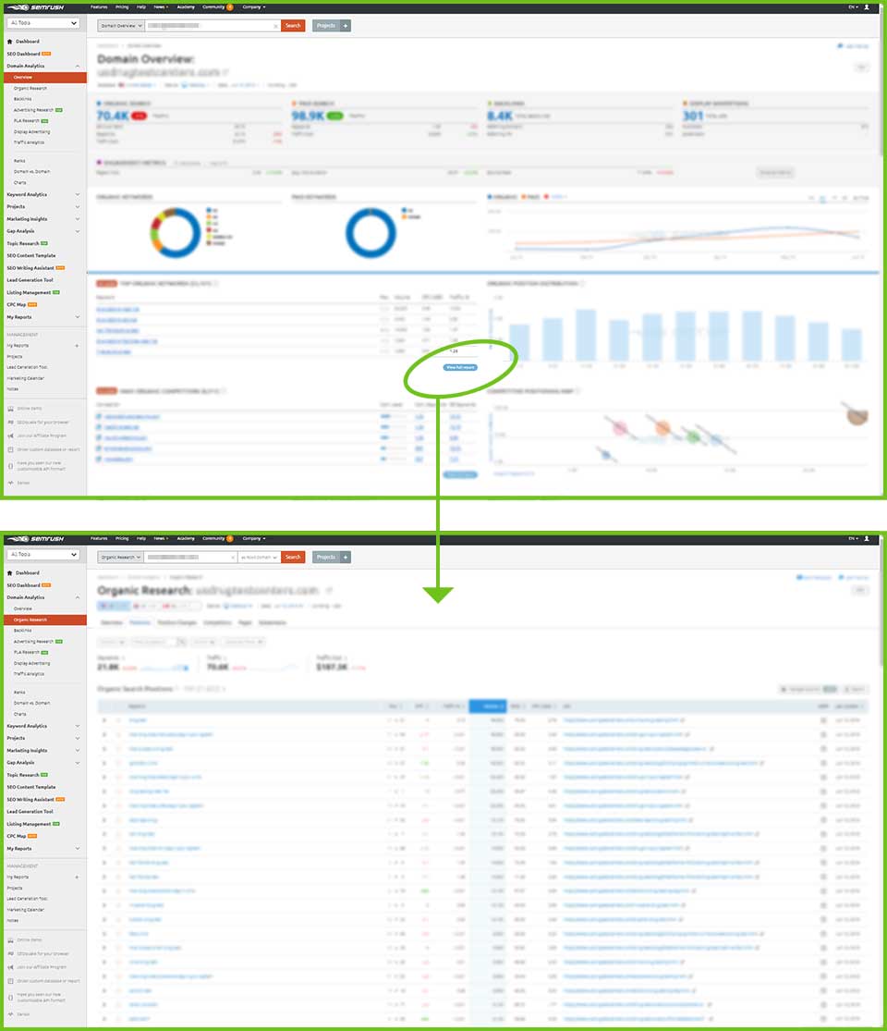Select Traffic Analytics in Domain Overview sidebar
The width and height of the screenshot is (887, 1031).
(x=30, y=142)
